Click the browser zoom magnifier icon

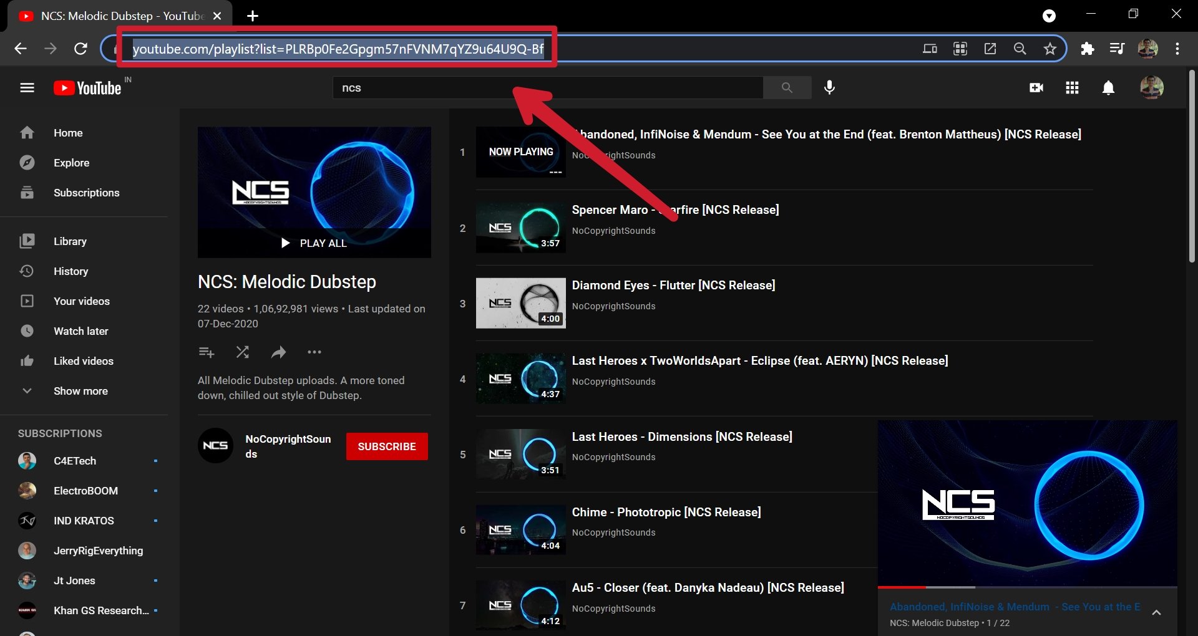(x=1020, y=49)
